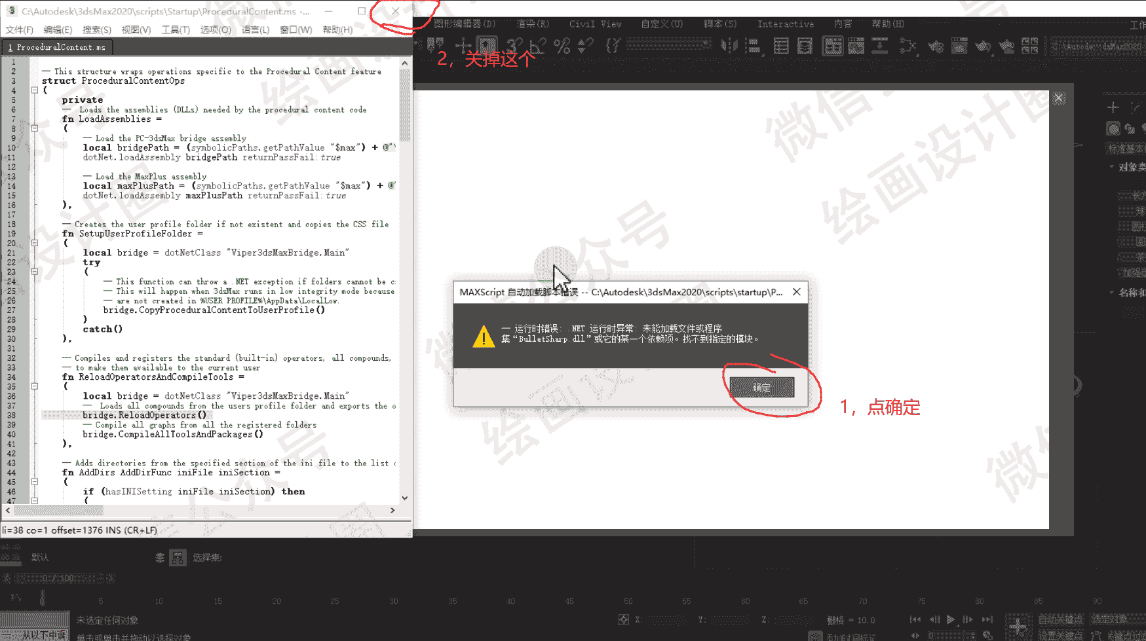The height and width of the screenshot is (641, 1146).
Task: Open the named selection sets dropdown in toolbar
Action: tap(669, 45)
